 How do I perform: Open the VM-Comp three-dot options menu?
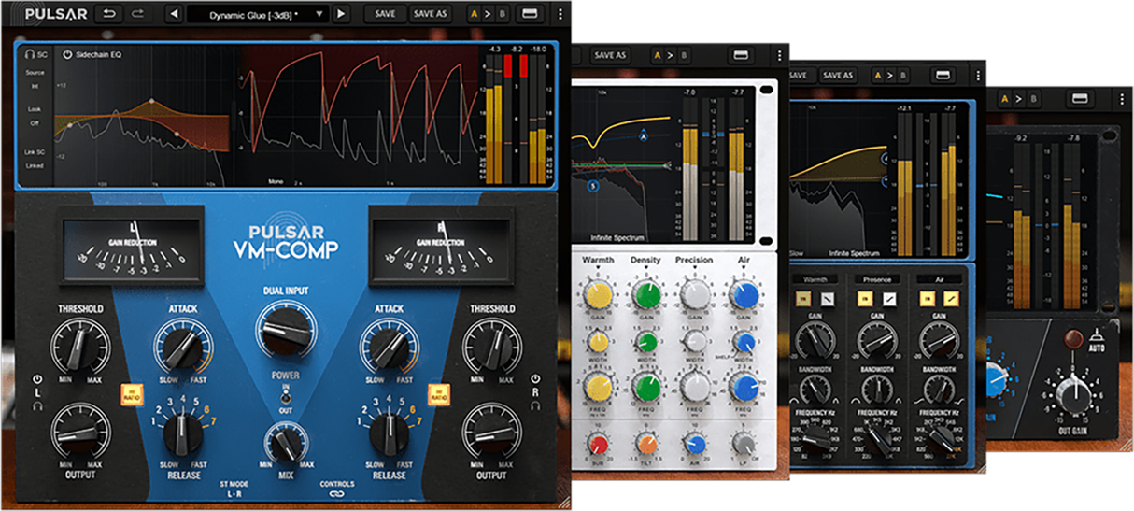560,14
